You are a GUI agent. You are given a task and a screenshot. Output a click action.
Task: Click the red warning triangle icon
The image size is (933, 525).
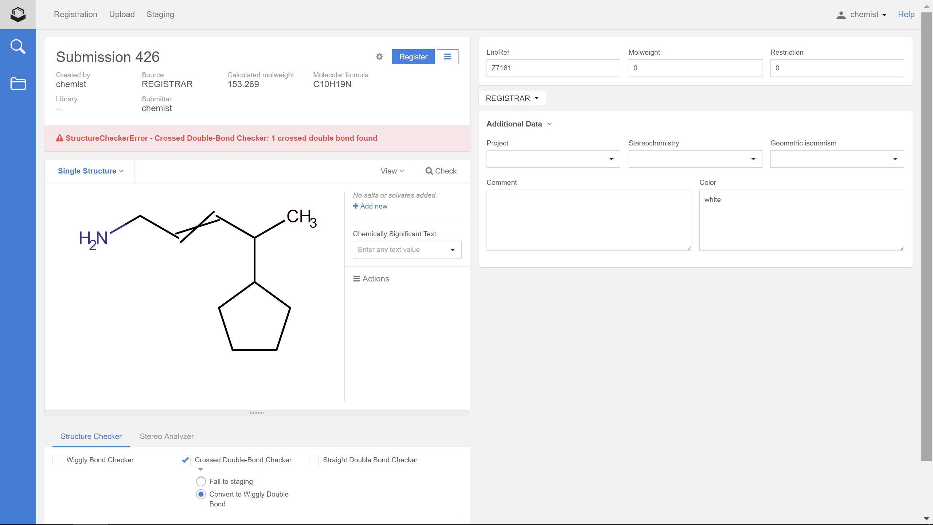pos(60,138)
